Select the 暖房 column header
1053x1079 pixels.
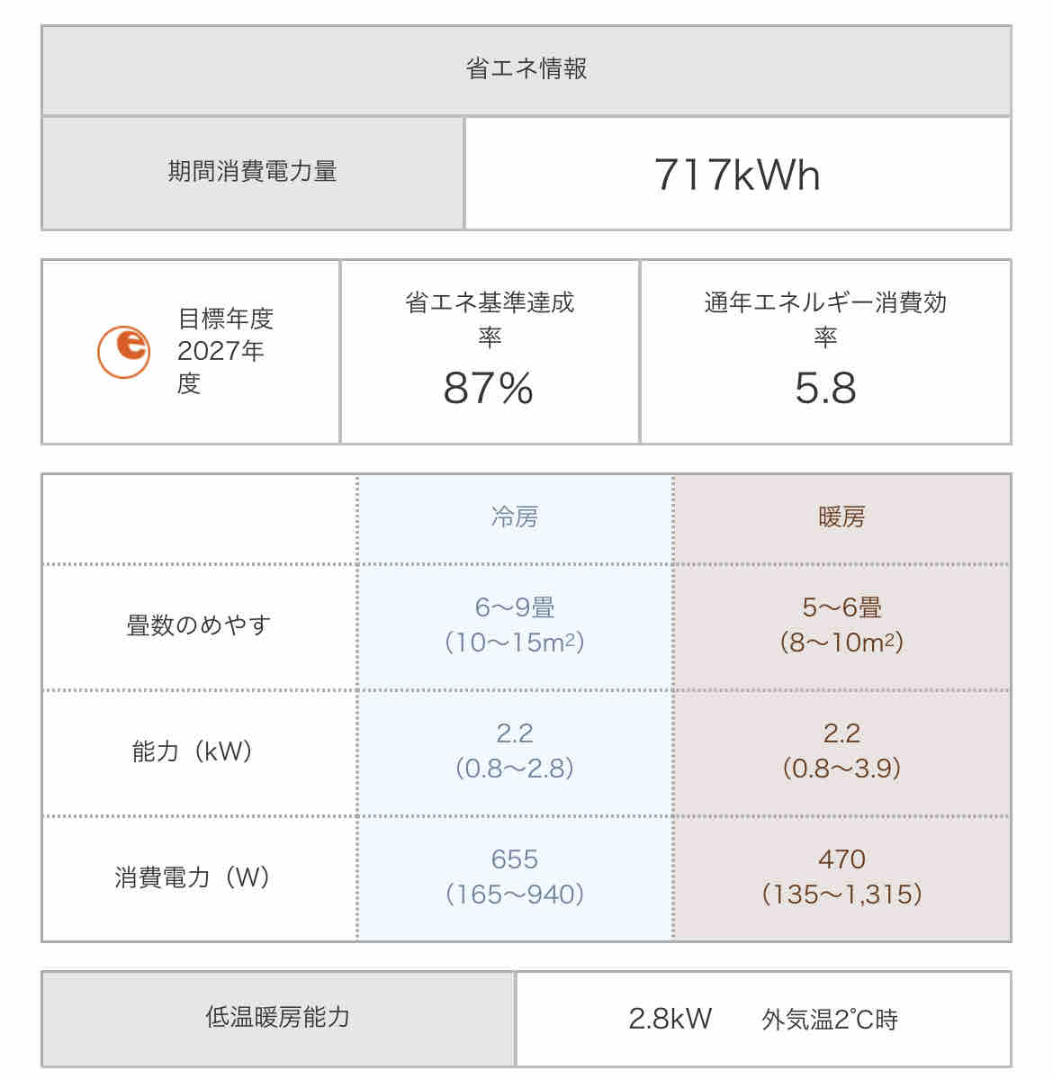pyautogui.click(x=841, y=517)
